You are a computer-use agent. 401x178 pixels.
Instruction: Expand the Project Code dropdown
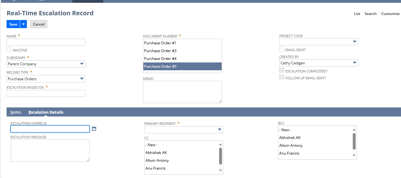tap(354, 42)
